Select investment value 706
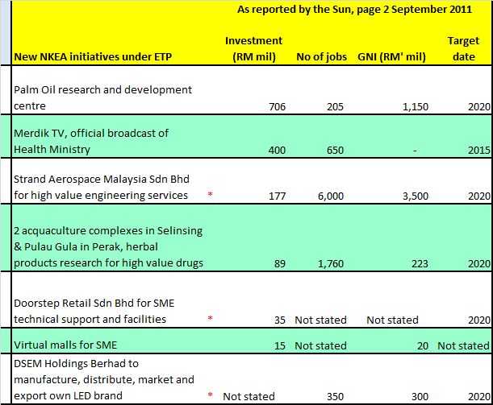The image size is (493, 405). pyautogui.click(x=278, y=106)
